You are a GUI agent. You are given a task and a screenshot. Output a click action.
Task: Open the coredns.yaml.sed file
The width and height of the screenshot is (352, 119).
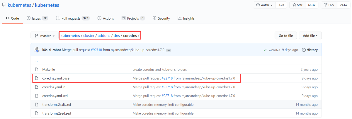tap(55, 96)
